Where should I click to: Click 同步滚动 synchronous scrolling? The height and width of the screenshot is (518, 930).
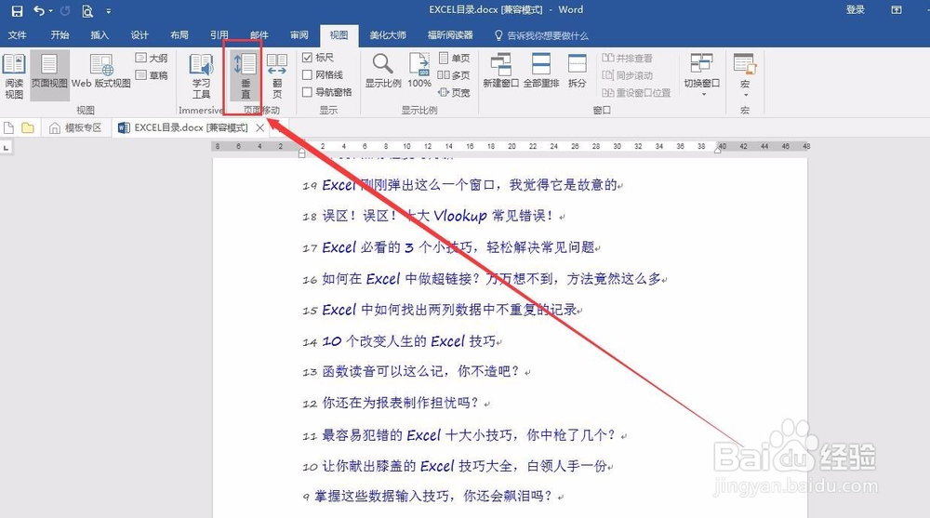(x=627, y=75)
